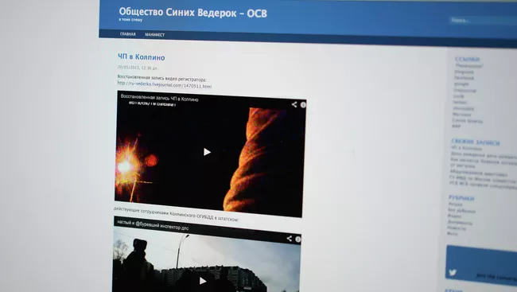Open info icon on the Колпино video

pyautogui.click(x=303, y=105)
